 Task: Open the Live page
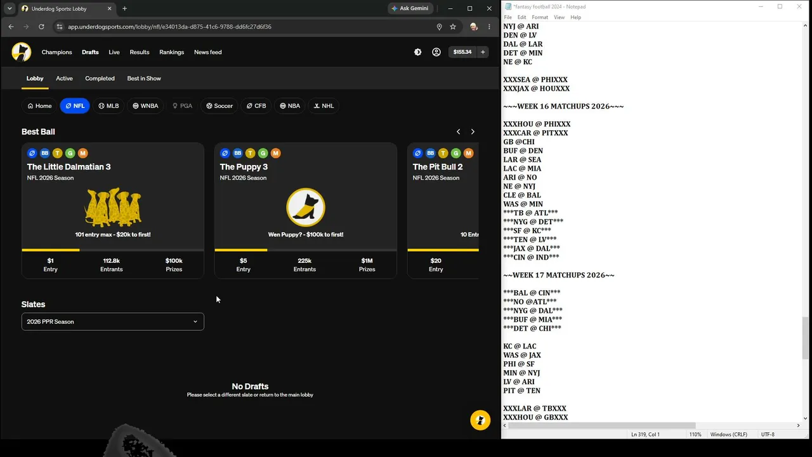click(x=114, y=52)
